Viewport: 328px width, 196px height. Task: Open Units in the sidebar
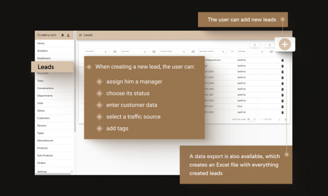pyautogui.click(x=54, y=103)
